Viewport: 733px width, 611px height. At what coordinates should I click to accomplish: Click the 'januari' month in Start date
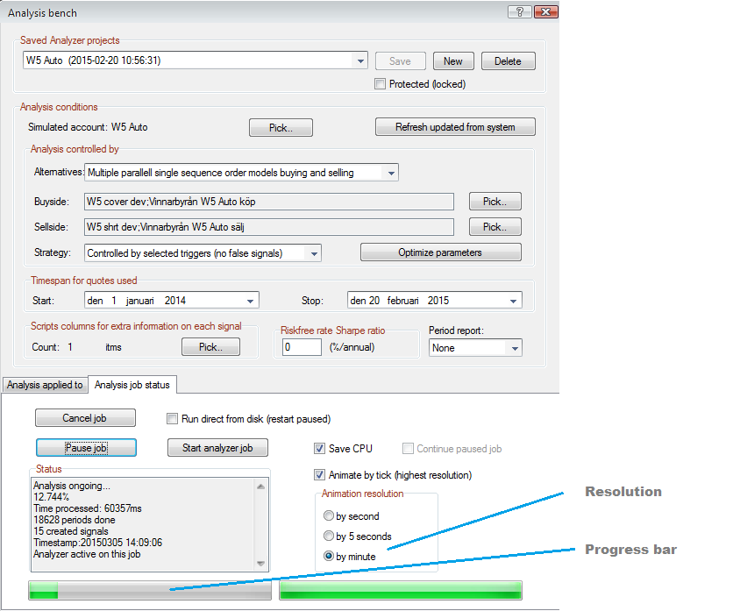tap(139, 301)
